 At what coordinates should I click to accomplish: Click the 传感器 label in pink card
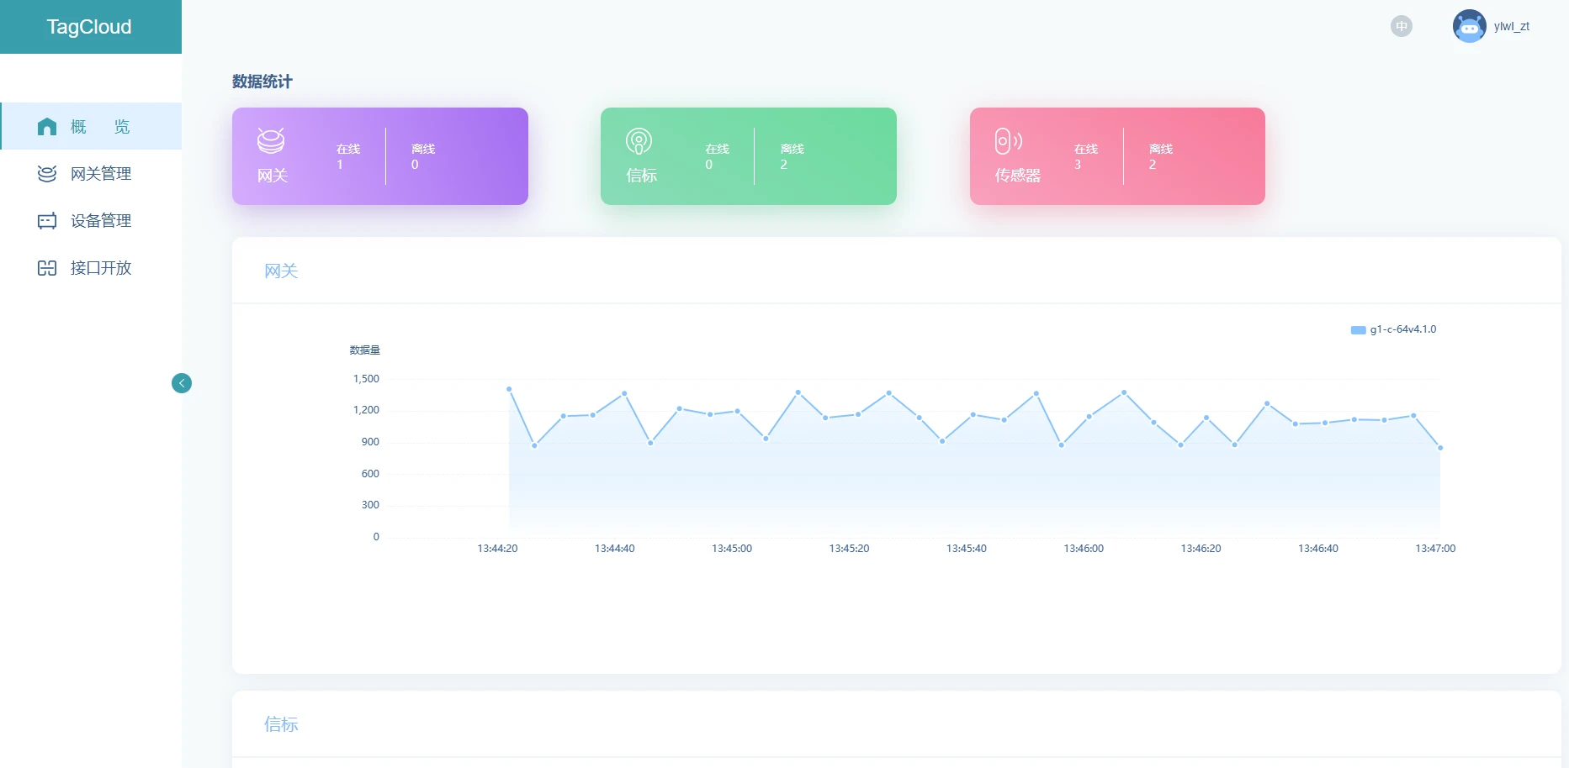pos(1018,176)
